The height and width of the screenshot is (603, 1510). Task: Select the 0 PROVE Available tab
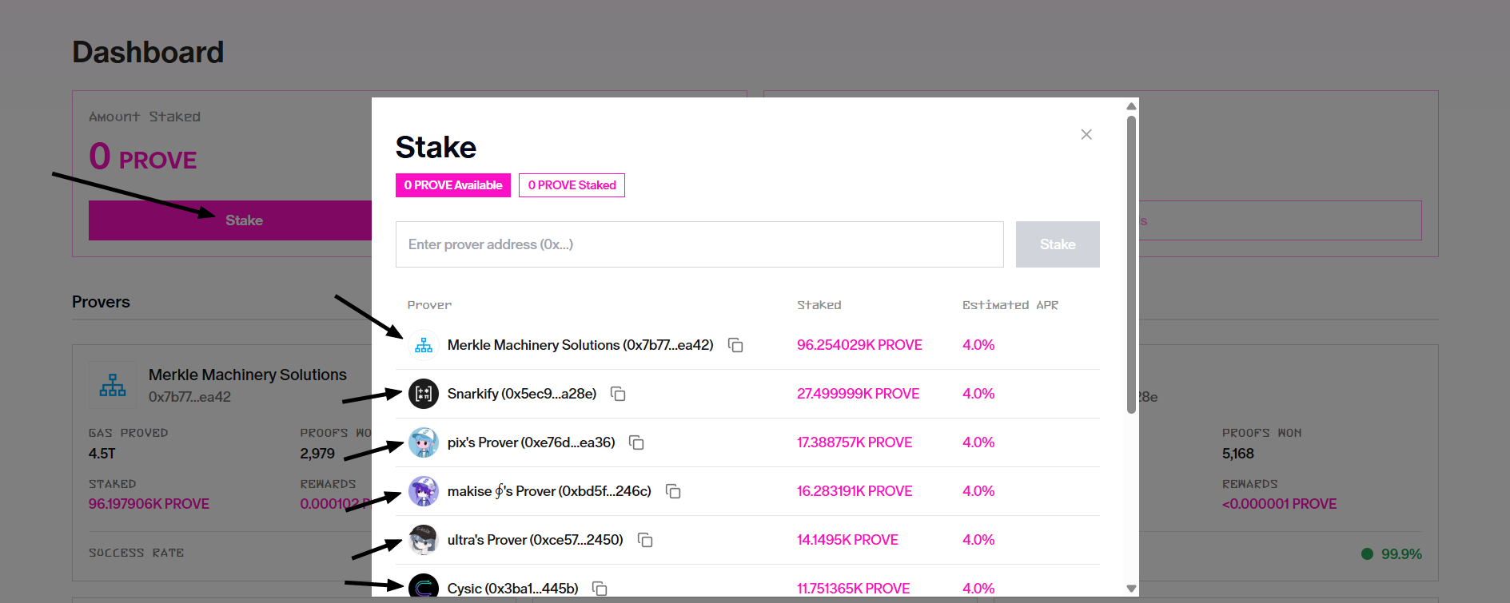pos(453,185)
